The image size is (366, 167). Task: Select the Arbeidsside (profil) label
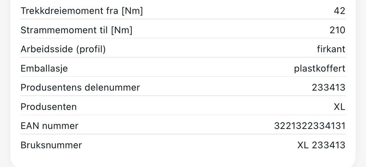pos(63,49)
